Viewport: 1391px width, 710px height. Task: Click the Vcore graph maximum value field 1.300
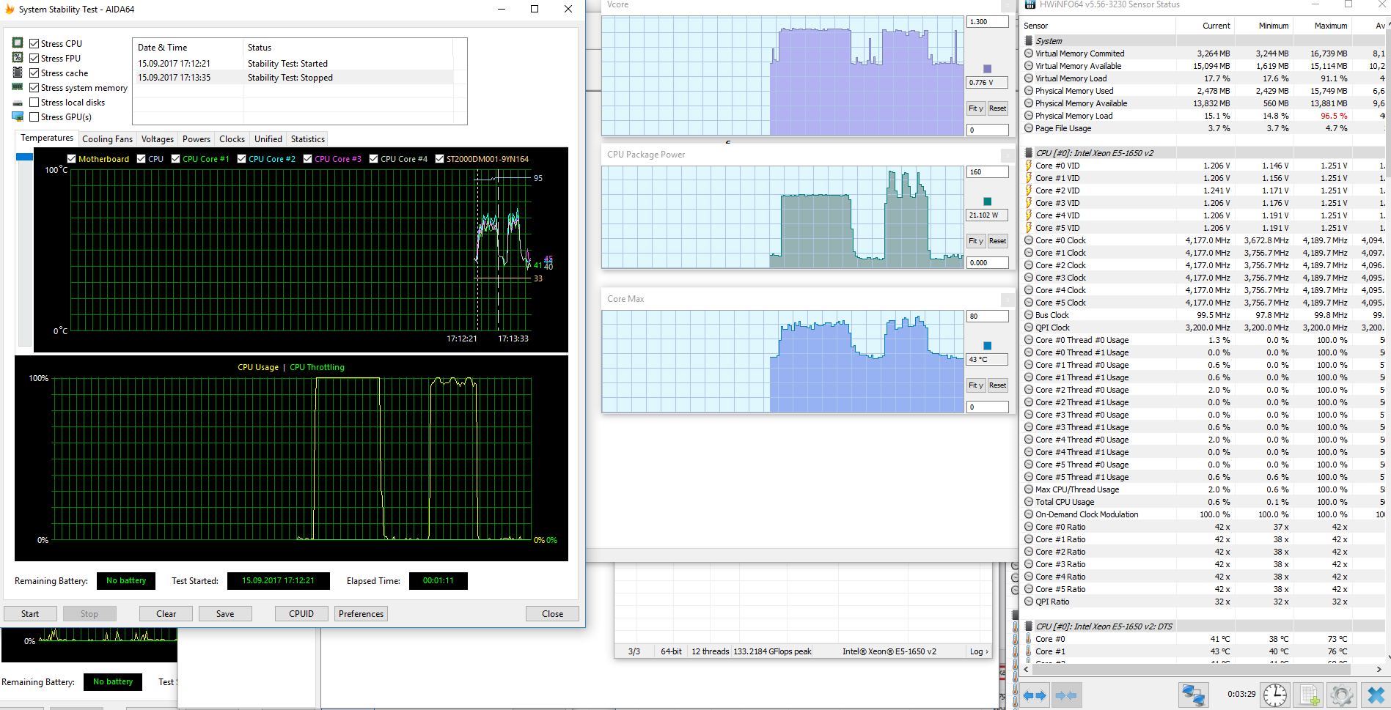[988, 22]
